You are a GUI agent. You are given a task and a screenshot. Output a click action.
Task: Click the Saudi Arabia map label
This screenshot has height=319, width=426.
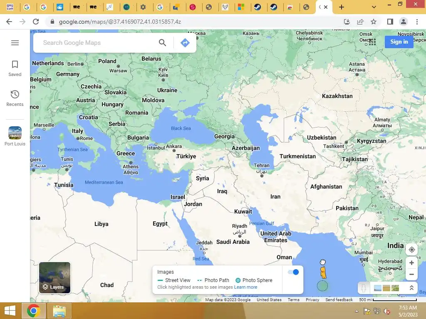pyautogui.click(x=233, y=242)
